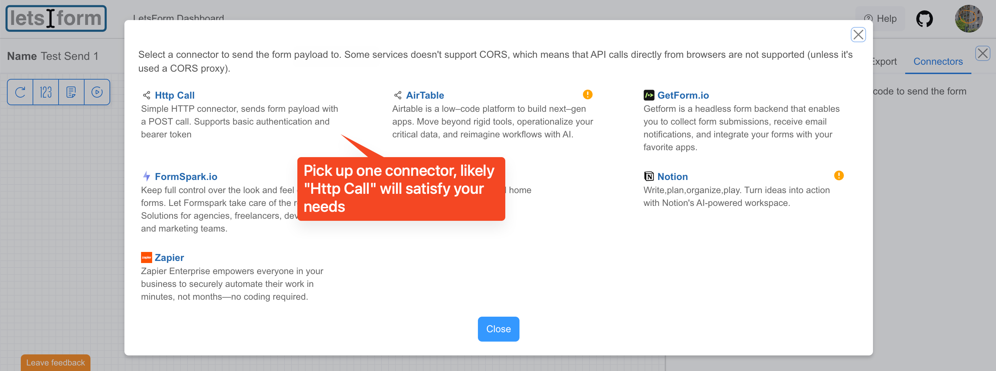This screenshot has height=371, width=996.
Task: Click the Notion logo icon
Action: point(648,177)
